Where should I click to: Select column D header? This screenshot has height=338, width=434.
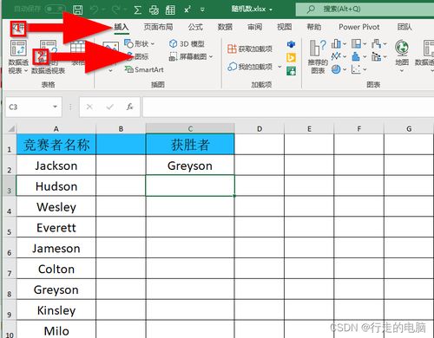[x=260, y=129]
